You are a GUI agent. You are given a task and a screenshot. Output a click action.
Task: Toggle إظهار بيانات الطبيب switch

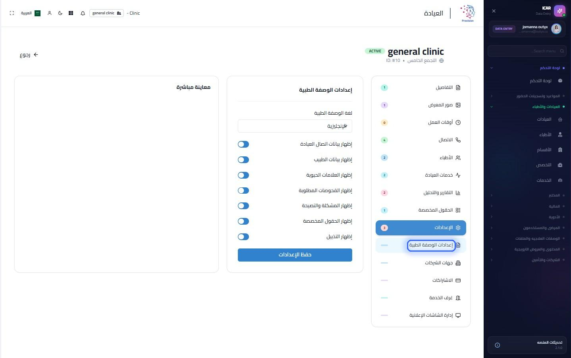pos(243,160)
